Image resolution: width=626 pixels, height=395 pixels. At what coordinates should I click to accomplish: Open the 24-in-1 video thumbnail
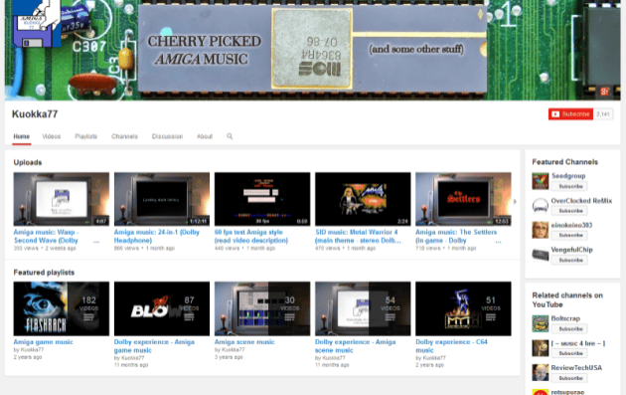162,199
